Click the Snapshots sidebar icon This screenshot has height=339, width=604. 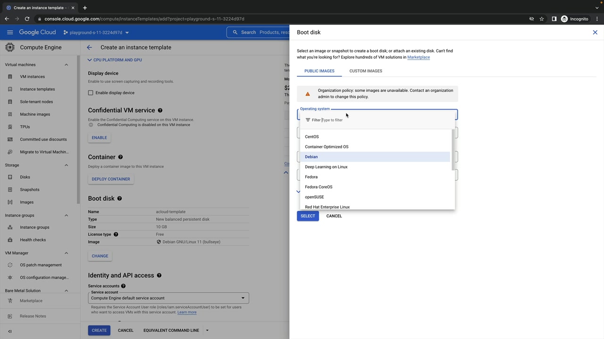[10, 190]
